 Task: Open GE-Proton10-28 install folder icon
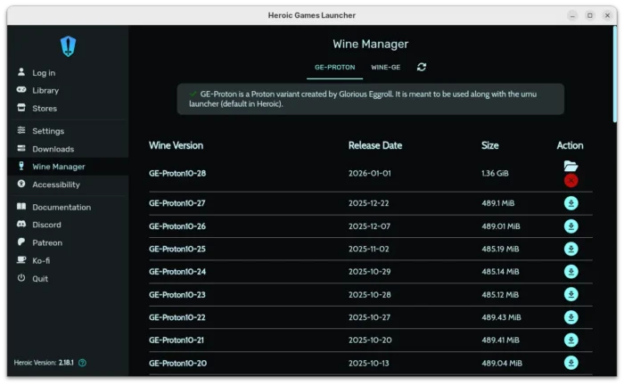click(x=571, y=166)
